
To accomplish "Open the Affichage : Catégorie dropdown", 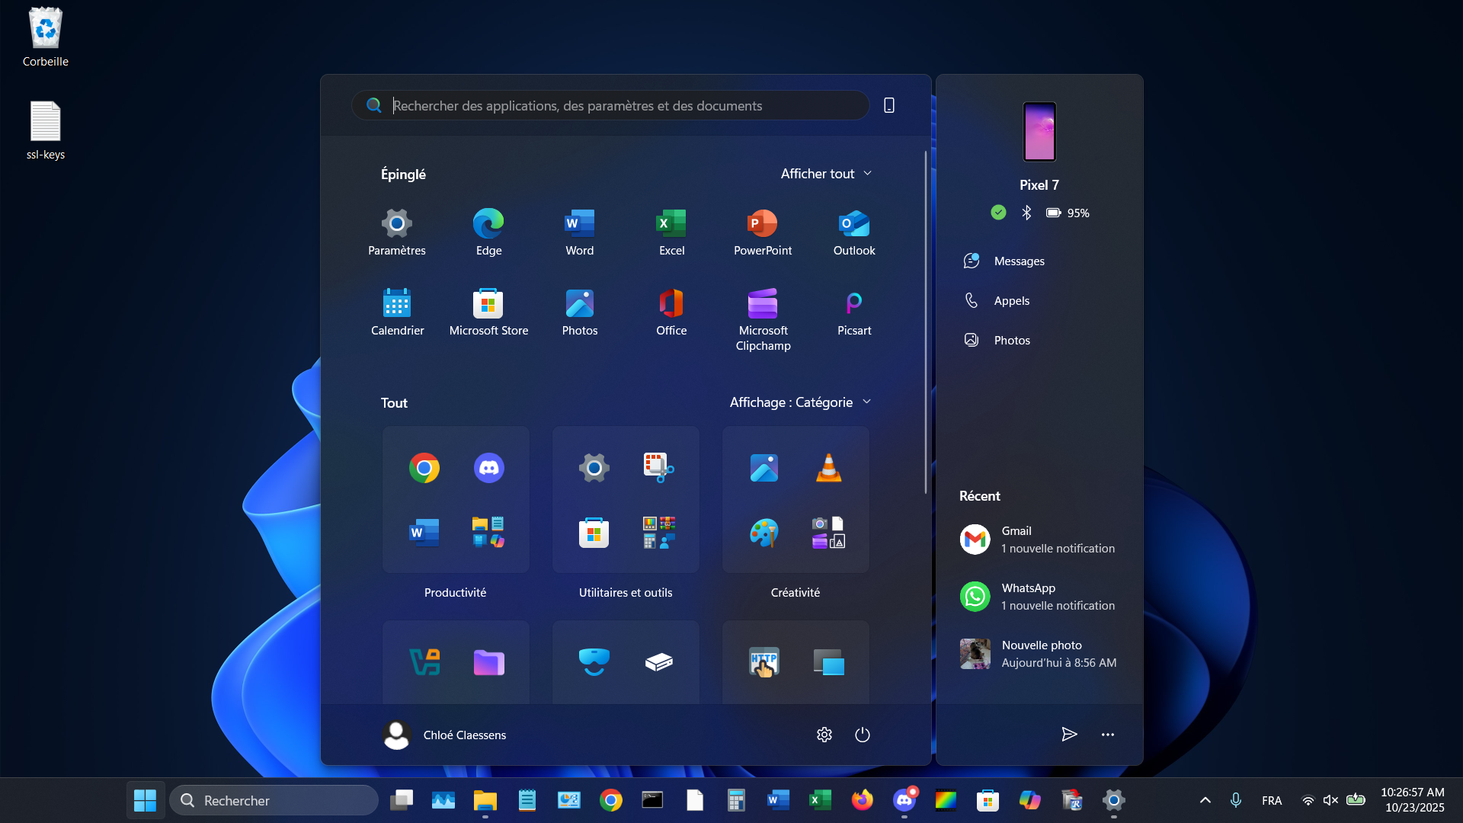I will (x=799, y=402).
